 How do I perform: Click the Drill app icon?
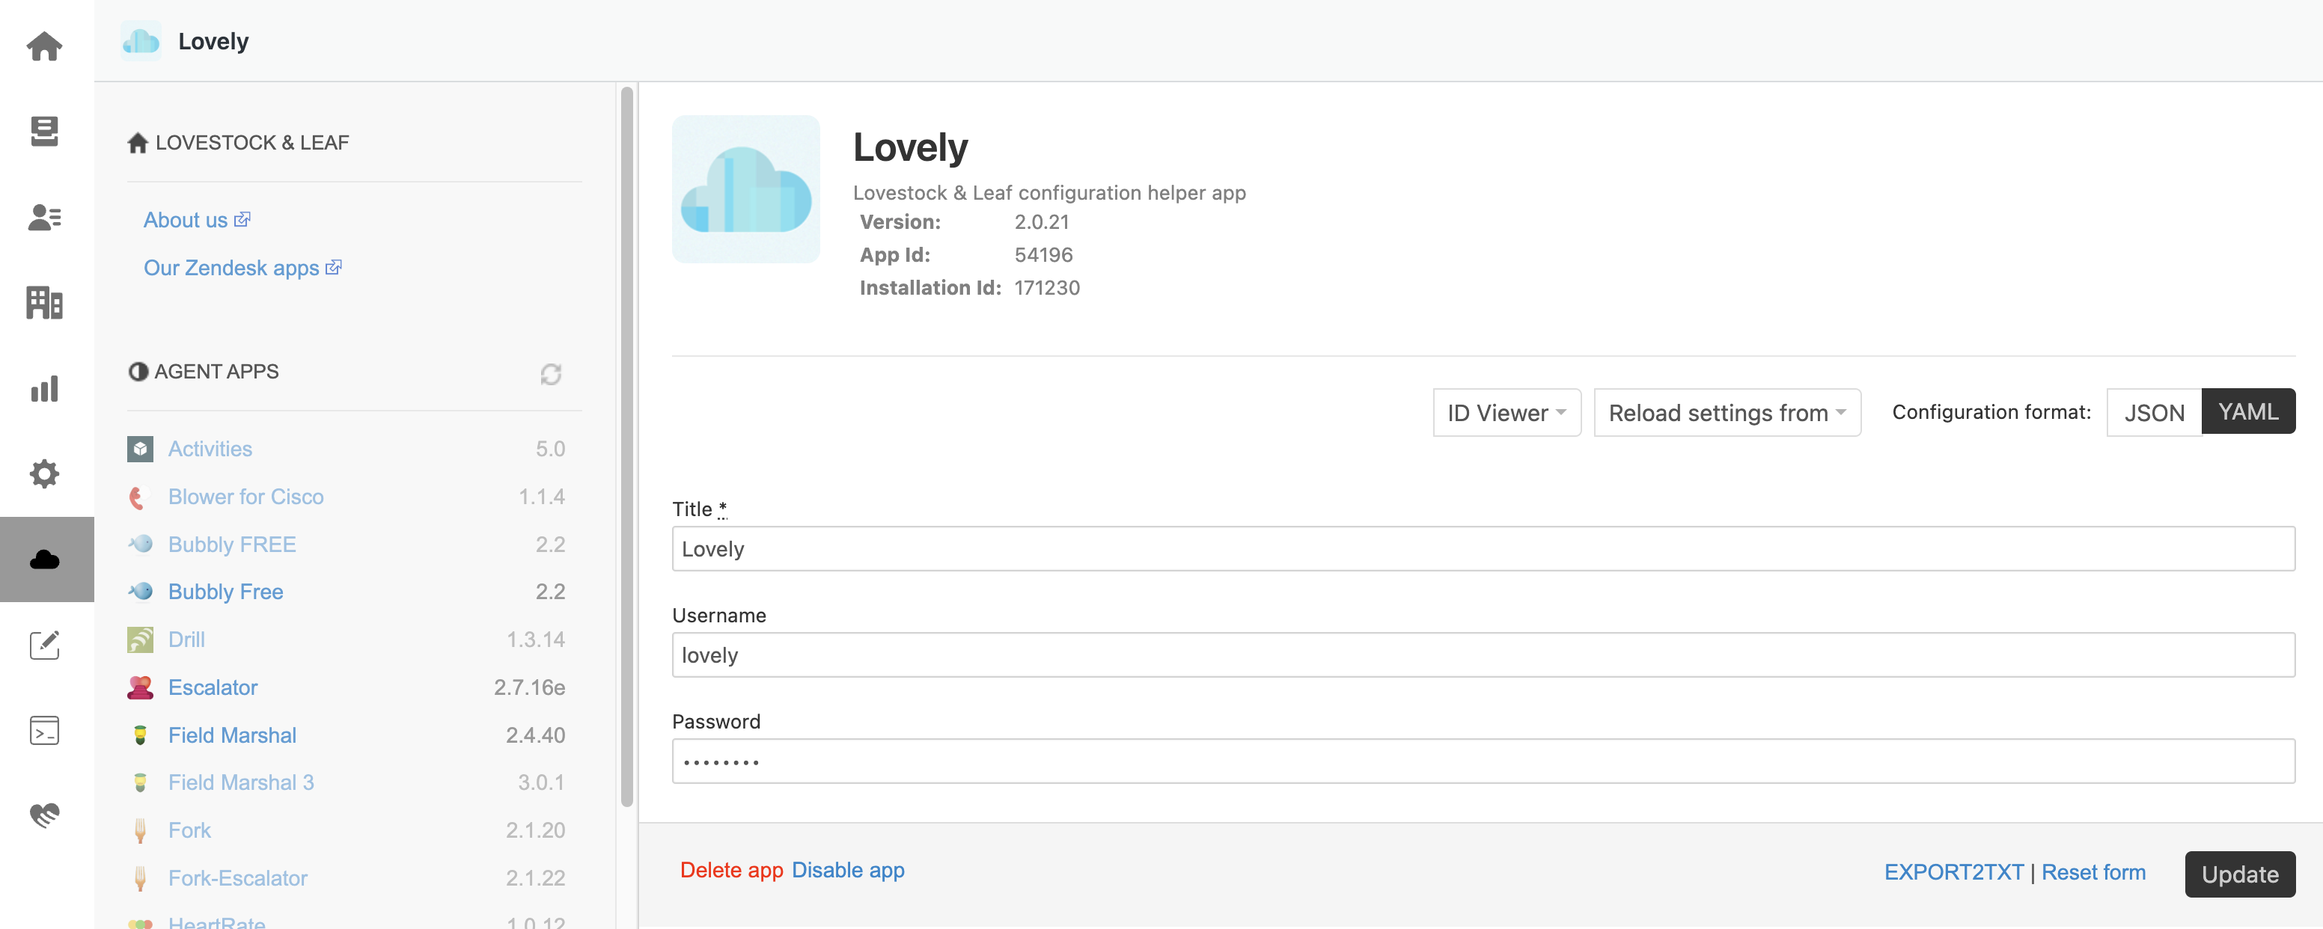(140, 640)
